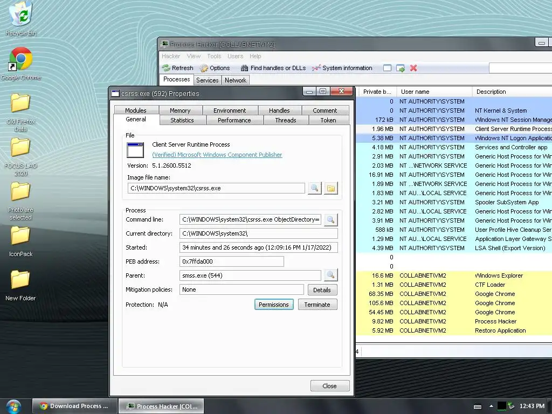Select the Restoro Application process row
Image resolution: width=552 pixels, height=414 pixels.
point(454,330)
